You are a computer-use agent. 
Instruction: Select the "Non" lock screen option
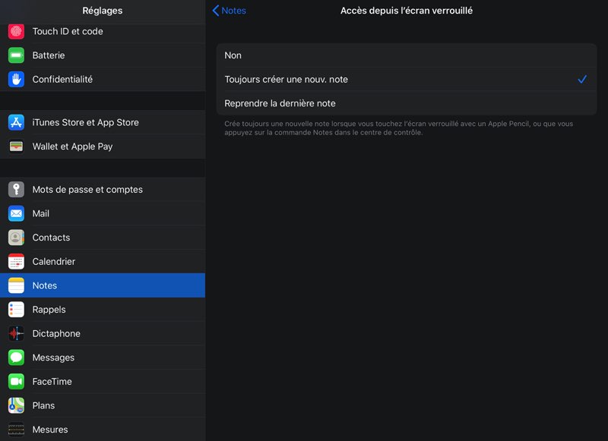pyautogui.click(x=406, y=55)
